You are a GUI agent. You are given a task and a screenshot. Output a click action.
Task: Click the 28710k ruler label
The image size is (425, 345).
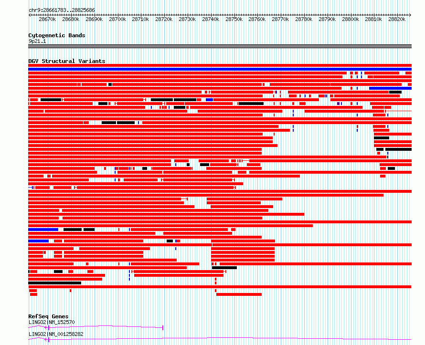(140, 19)
